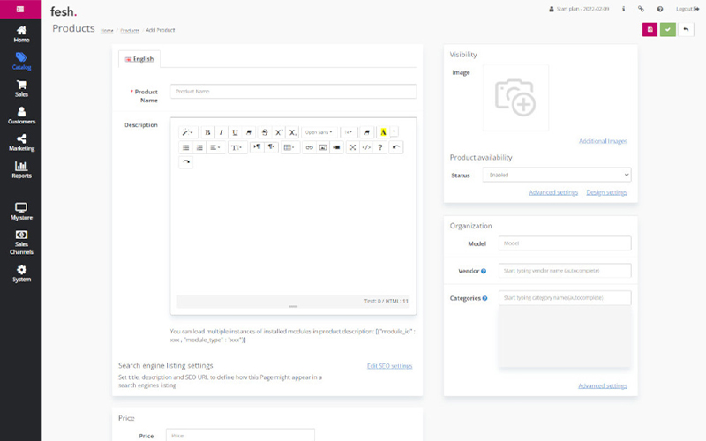The width and height of the screenshot is (706, 441).
Task: Click the pink save icon button
Action: tap(650, 29)
